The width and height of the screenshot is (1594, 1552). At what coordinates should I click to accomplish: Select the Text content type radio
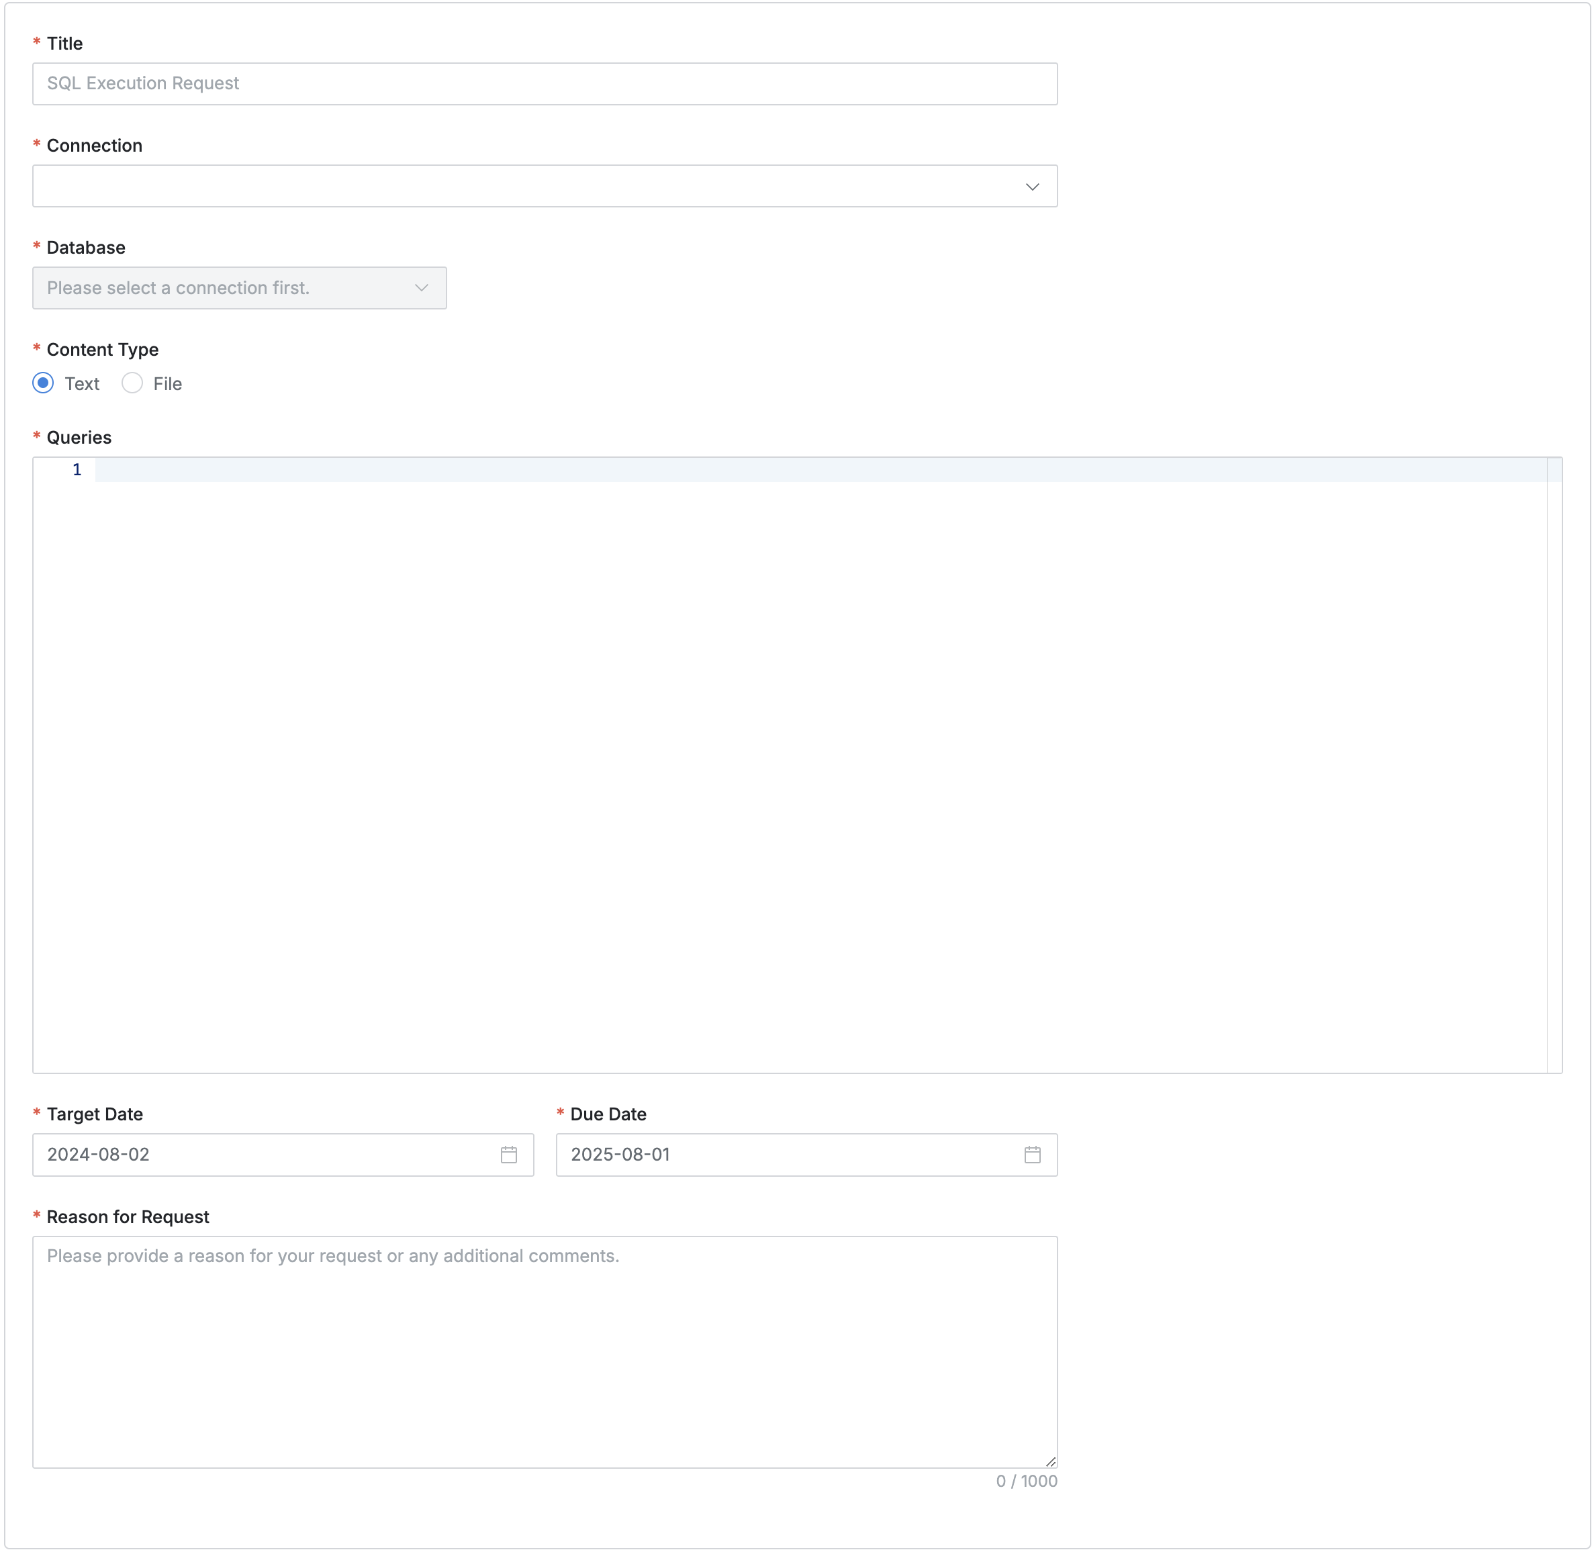(x=43, y=383)
